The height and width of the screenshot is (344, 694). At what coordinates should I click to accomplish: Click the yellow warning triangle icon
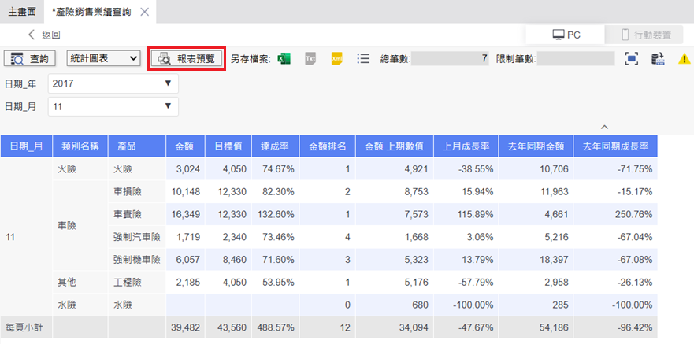pyautogui.click(x=685, y=59)
